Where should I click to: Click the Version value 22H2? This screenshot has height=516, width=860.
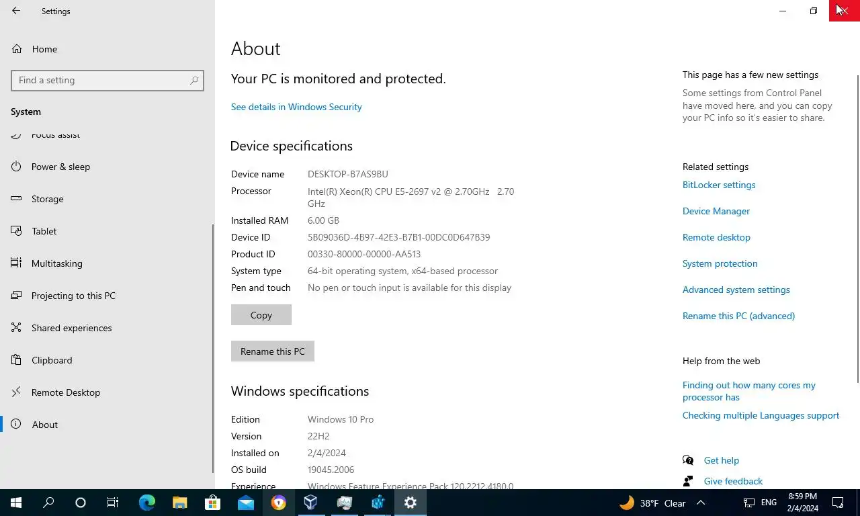tap(318, 436)
